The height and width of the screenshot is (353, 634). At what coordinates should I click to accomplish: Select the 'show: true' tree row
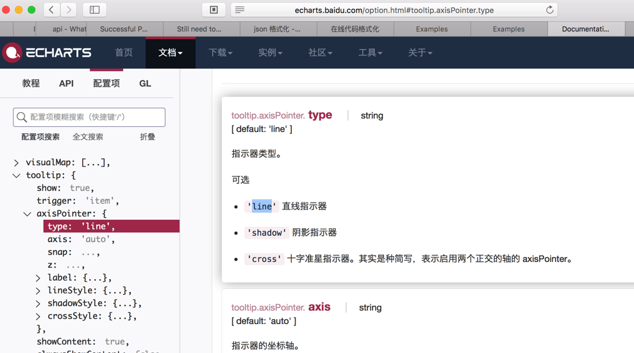[x=65, y=188]
